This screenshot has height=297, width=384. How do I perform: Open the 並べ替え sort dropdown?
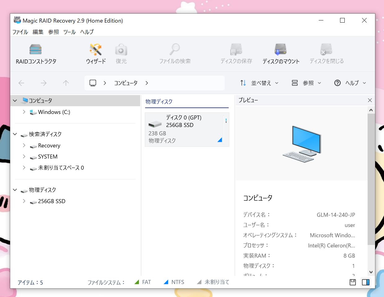(x=260, y=83)
